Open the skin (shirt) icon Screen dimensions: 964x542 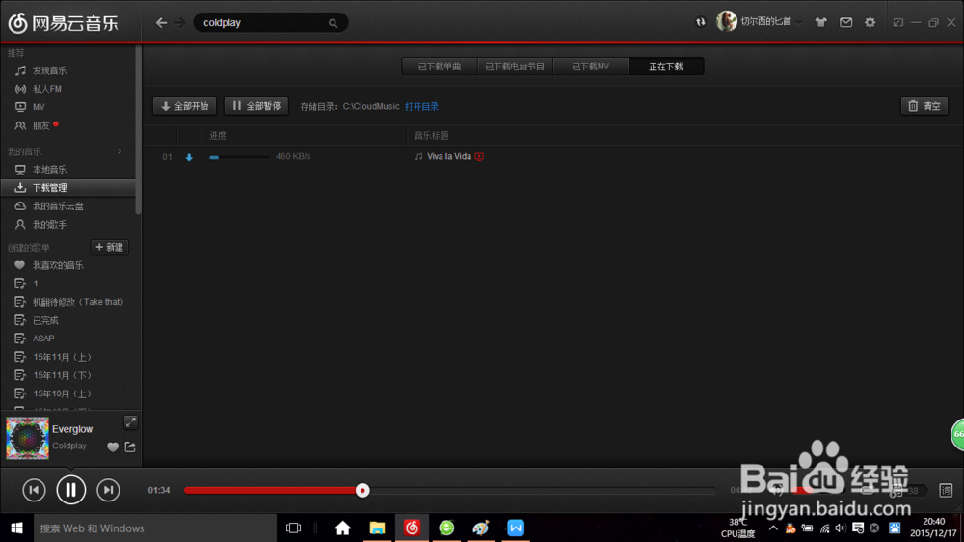click(820, 23)
